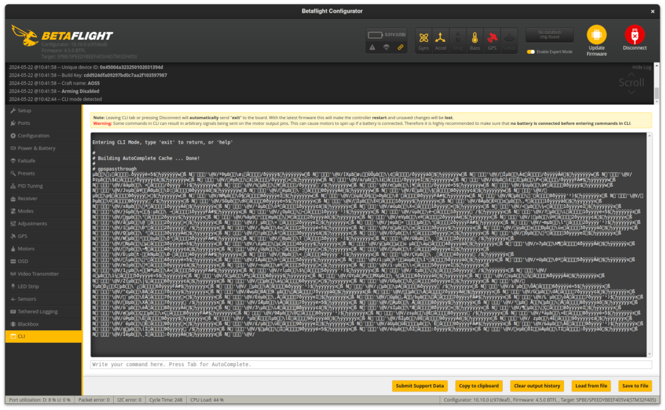Open Power & Battery via its icon
Screen dimensions: 665x410
[13, 148]
